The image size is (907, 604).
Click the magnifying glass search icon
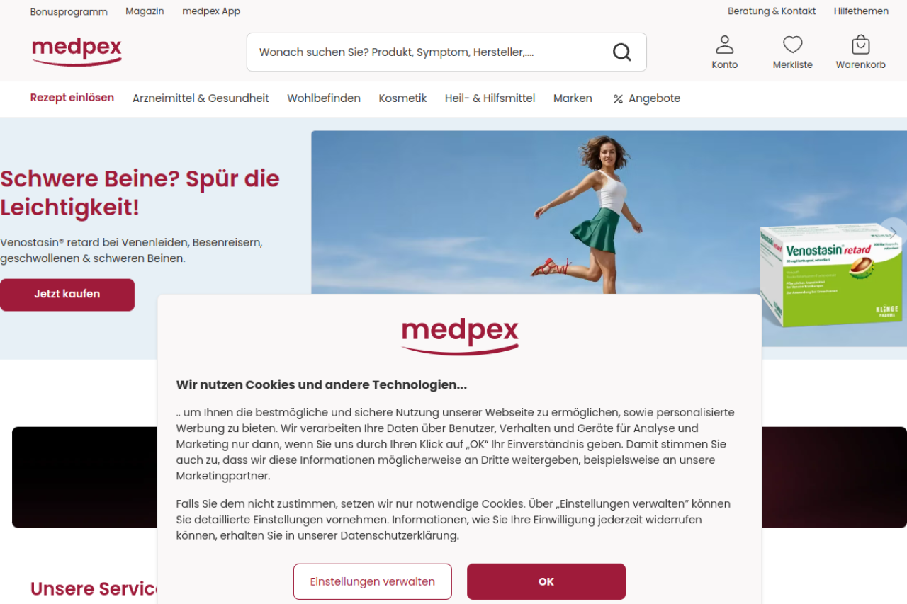(x=621, y=52)
